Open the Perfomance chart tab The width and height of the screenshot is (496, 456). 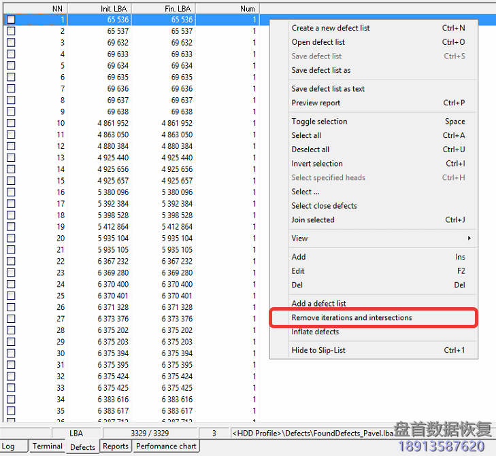[x=166, y=446]
